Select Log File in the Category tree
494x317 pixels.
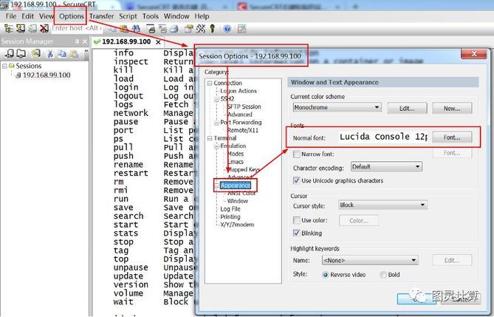click(230, 209)
